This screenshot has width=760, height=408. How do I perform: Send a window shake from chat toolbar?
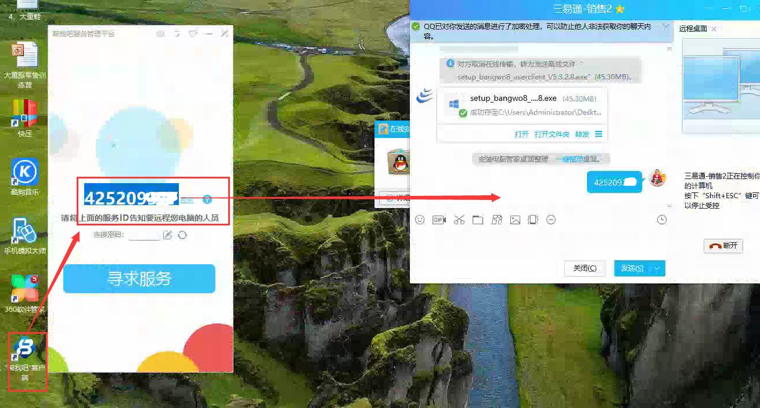point(534,220)
